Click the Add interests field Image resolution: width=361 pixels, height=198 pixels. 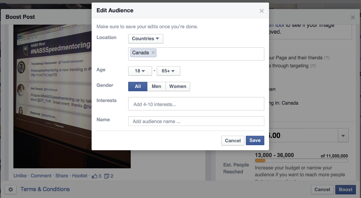(196, 104)
